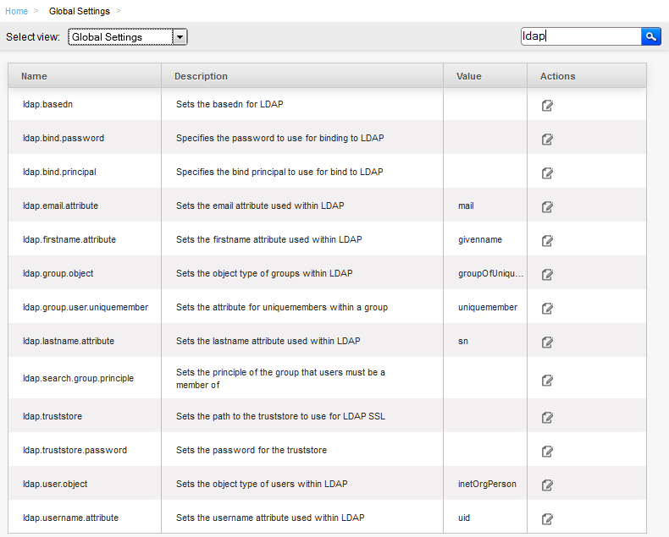Click the Value column header
The width and height of the screenshot is (669, 537).
[x=469, y=76]
